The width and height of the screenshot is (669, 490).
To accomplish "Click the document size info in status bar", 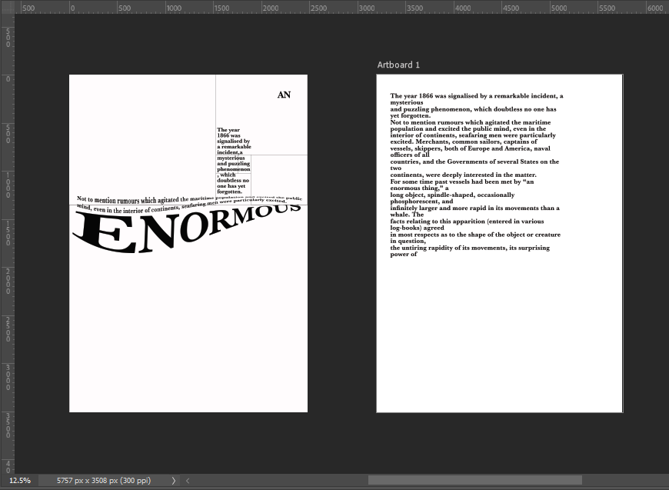I will tap(104, 481).
